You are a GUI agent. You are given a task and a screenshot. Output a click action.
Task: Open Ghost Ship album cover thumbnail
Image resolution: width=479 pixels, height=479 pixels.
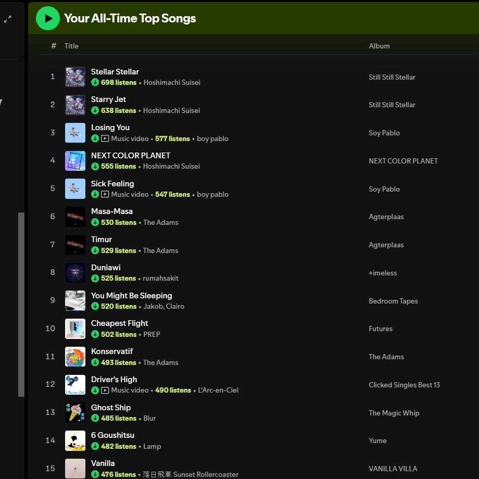tap(75, 412)
